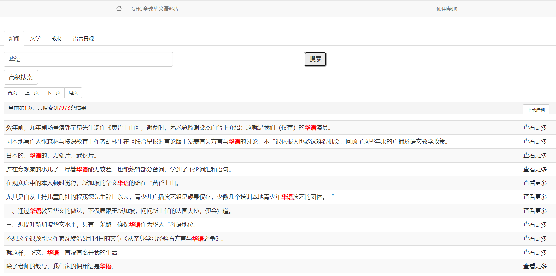Click sentence 日本的、华语的、刀剑片

pyautogui.click(x=52, y=156)
